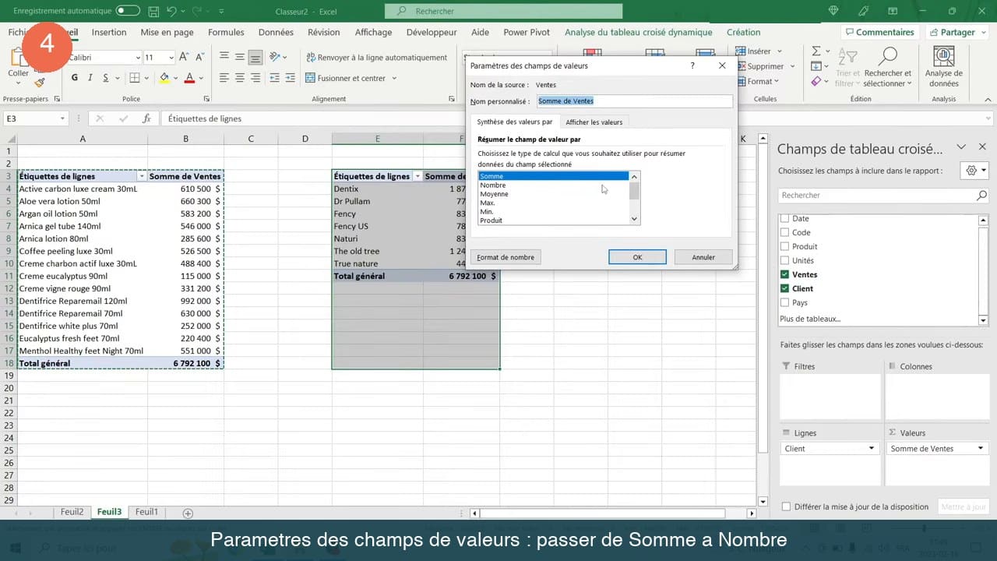
Task: Click the fill color bucket icon
Action: 164,78
